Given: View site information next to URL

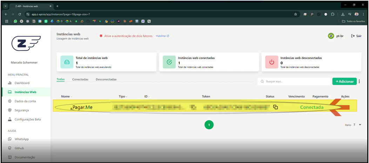Looking at the screenshot, I should (x=27, y=14).
